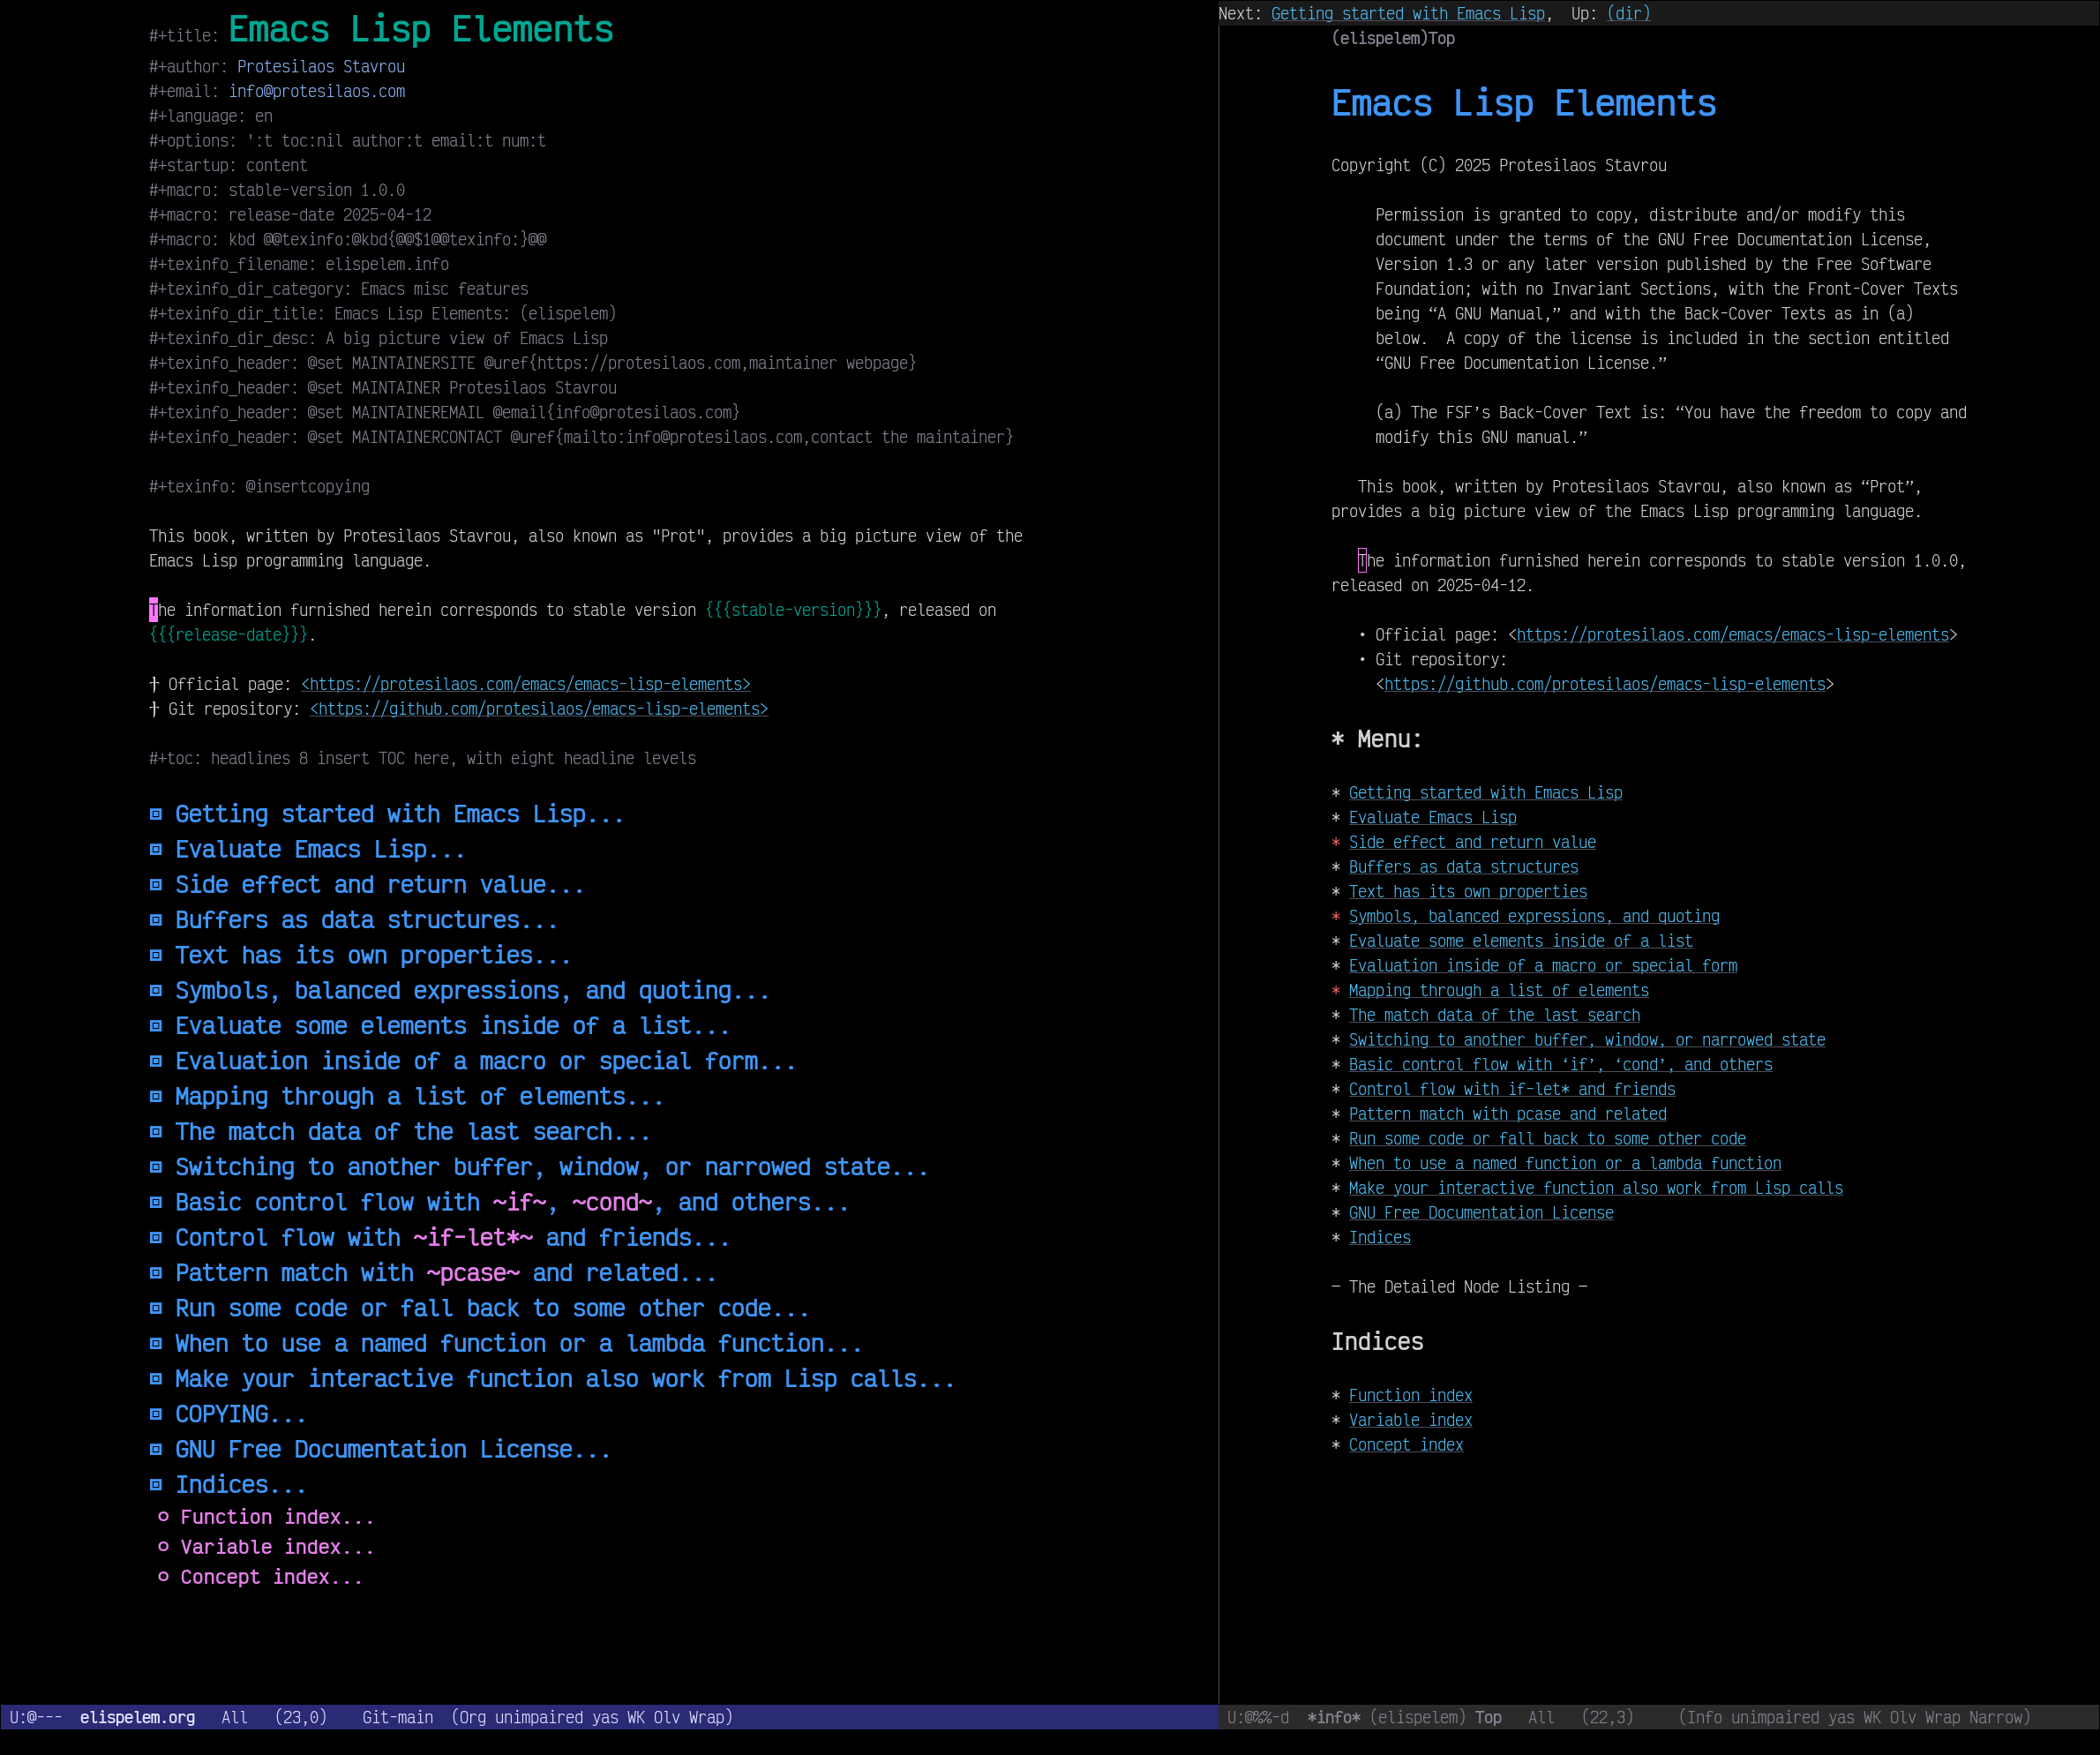Click the info@protesilaos.com email keyword value

[x=317, y=91]
